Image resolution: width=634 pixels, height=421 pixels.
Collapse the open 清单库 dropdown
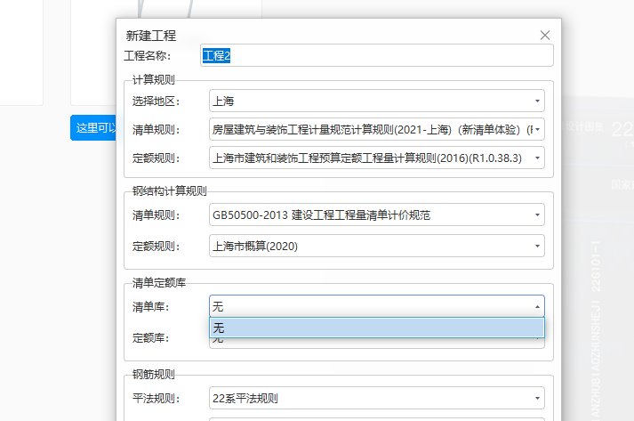377,306
